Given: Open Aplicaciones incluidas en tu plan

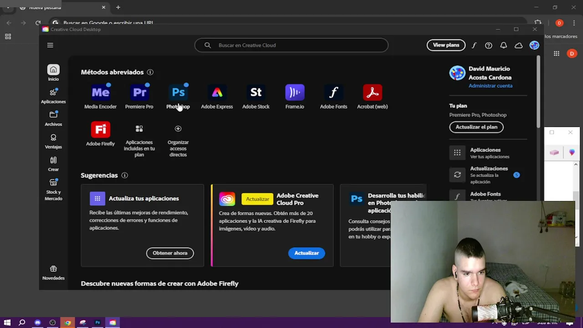Looking at the screenshot, I should coord(139,140).
